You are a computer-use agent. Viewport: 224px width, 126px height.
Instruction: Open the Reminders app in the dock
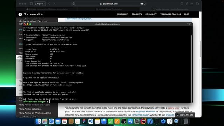pyautogui.click(x=78, y=121)
